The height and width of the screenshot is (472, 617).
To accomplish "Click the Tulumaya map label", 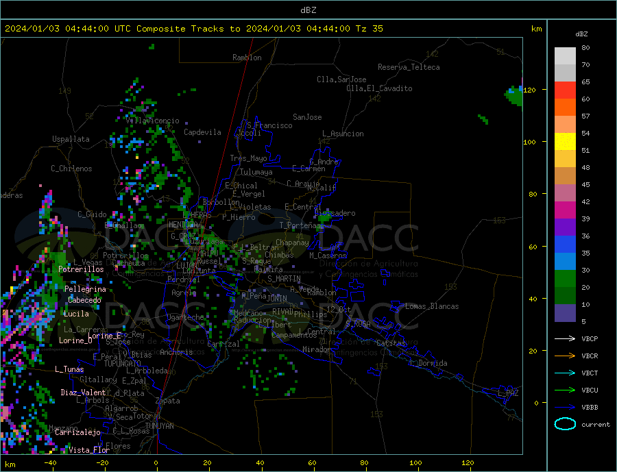I will pos(256,172).
